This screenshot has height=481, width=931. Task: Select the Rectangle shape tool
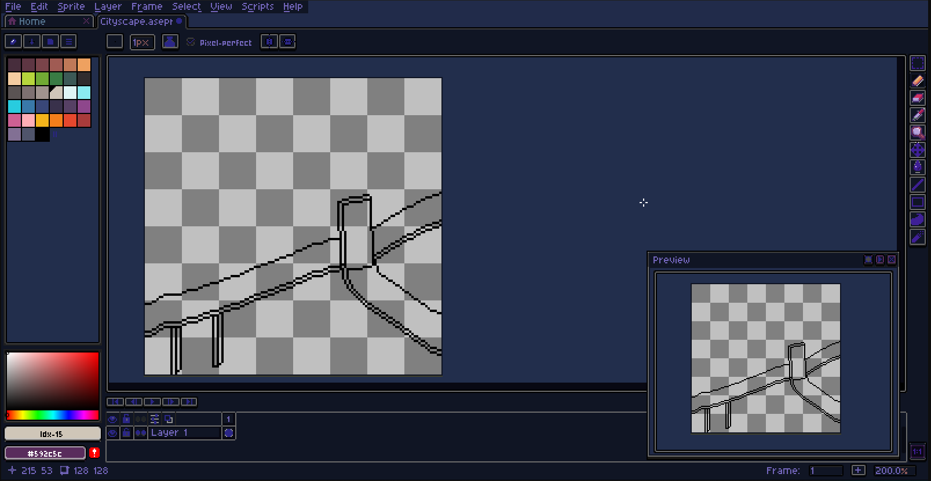click(918, 202)
